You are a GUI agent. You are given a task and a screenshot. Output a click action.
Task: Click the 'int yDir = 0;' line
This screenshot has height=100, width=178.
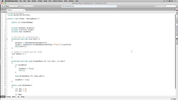[21, 91]
